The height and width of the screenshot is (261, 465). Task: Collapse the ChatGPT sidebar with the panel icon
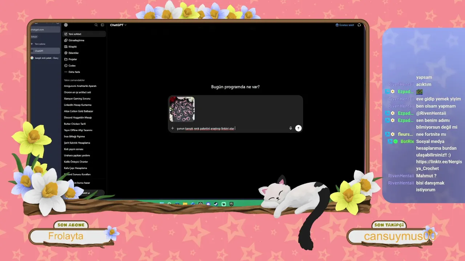coord(102,25)
